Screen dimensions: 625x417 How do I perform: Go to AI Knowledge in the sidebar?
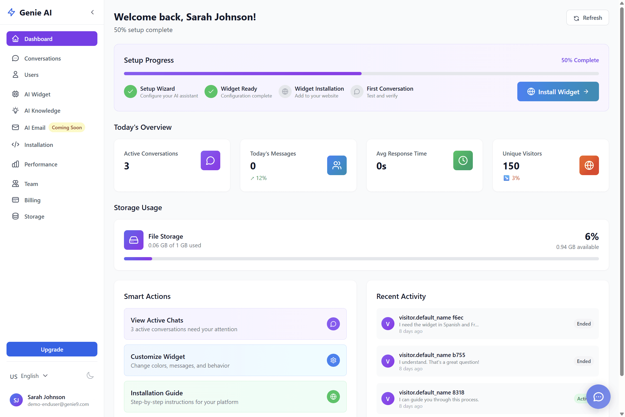[42, 111]
